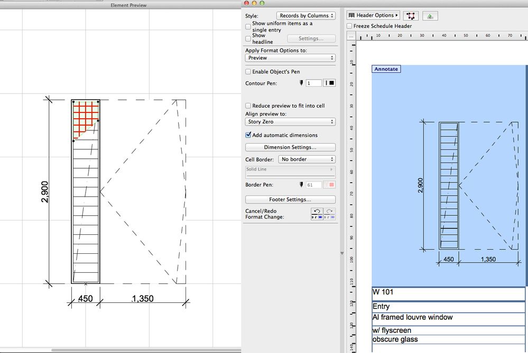Open the Cell Border dropdown
The width and height of the screenshot is (528, 353).
click(307, 159)
